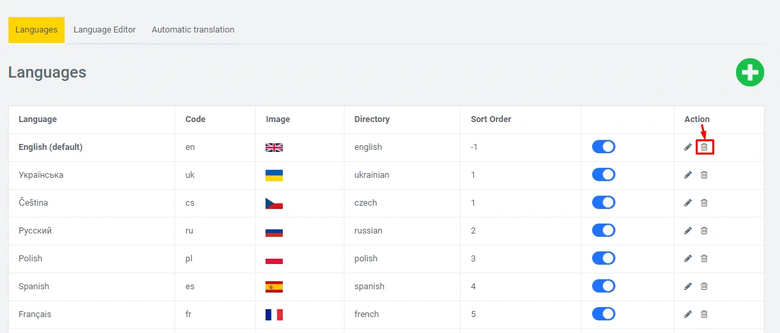Remove the Polish language via trash icon
Viewport: 780px width, 333px height.
[x=704, y=259]
